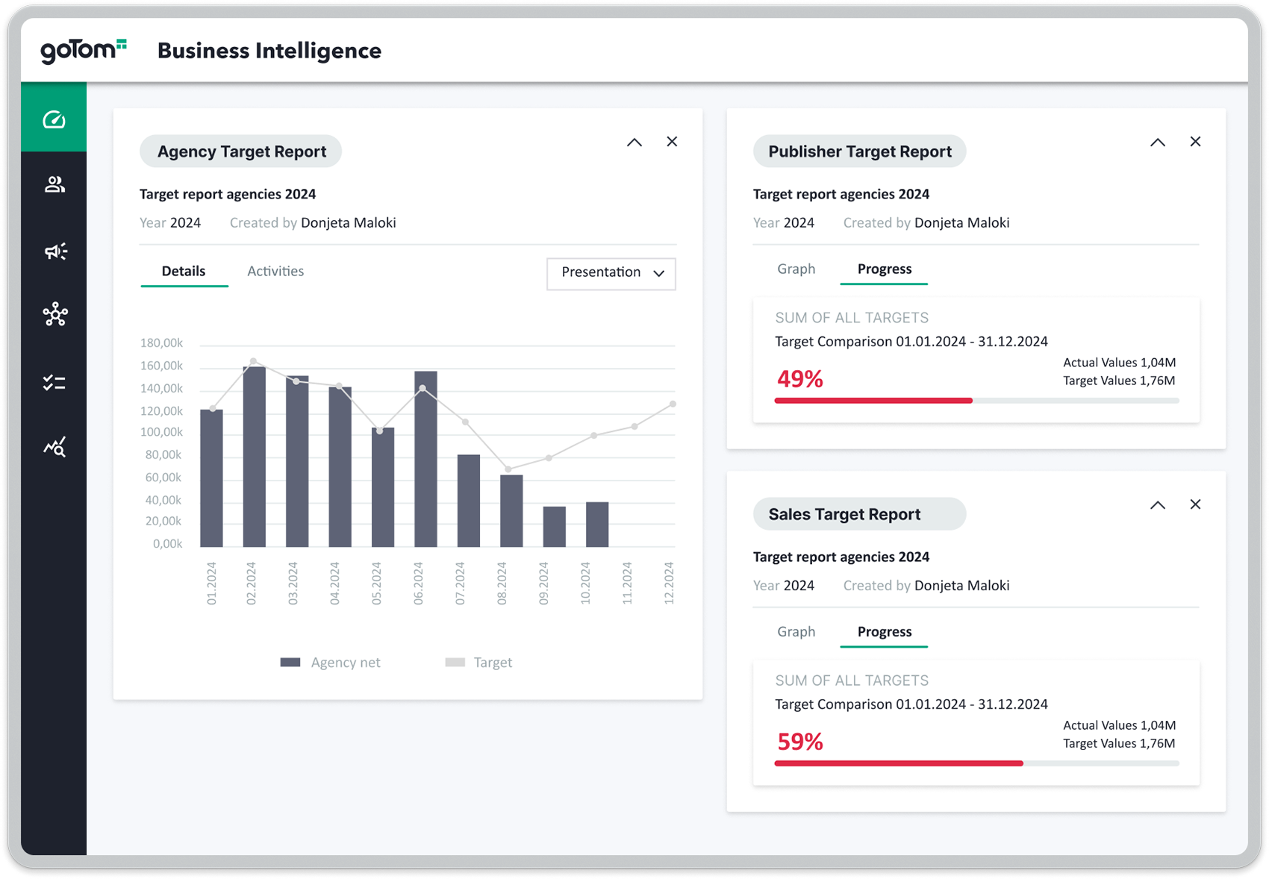The height and width of the screenshot is (879, 1269).
Task: Open the task checklist sidebar icon
Action: [x=54, y=383]
